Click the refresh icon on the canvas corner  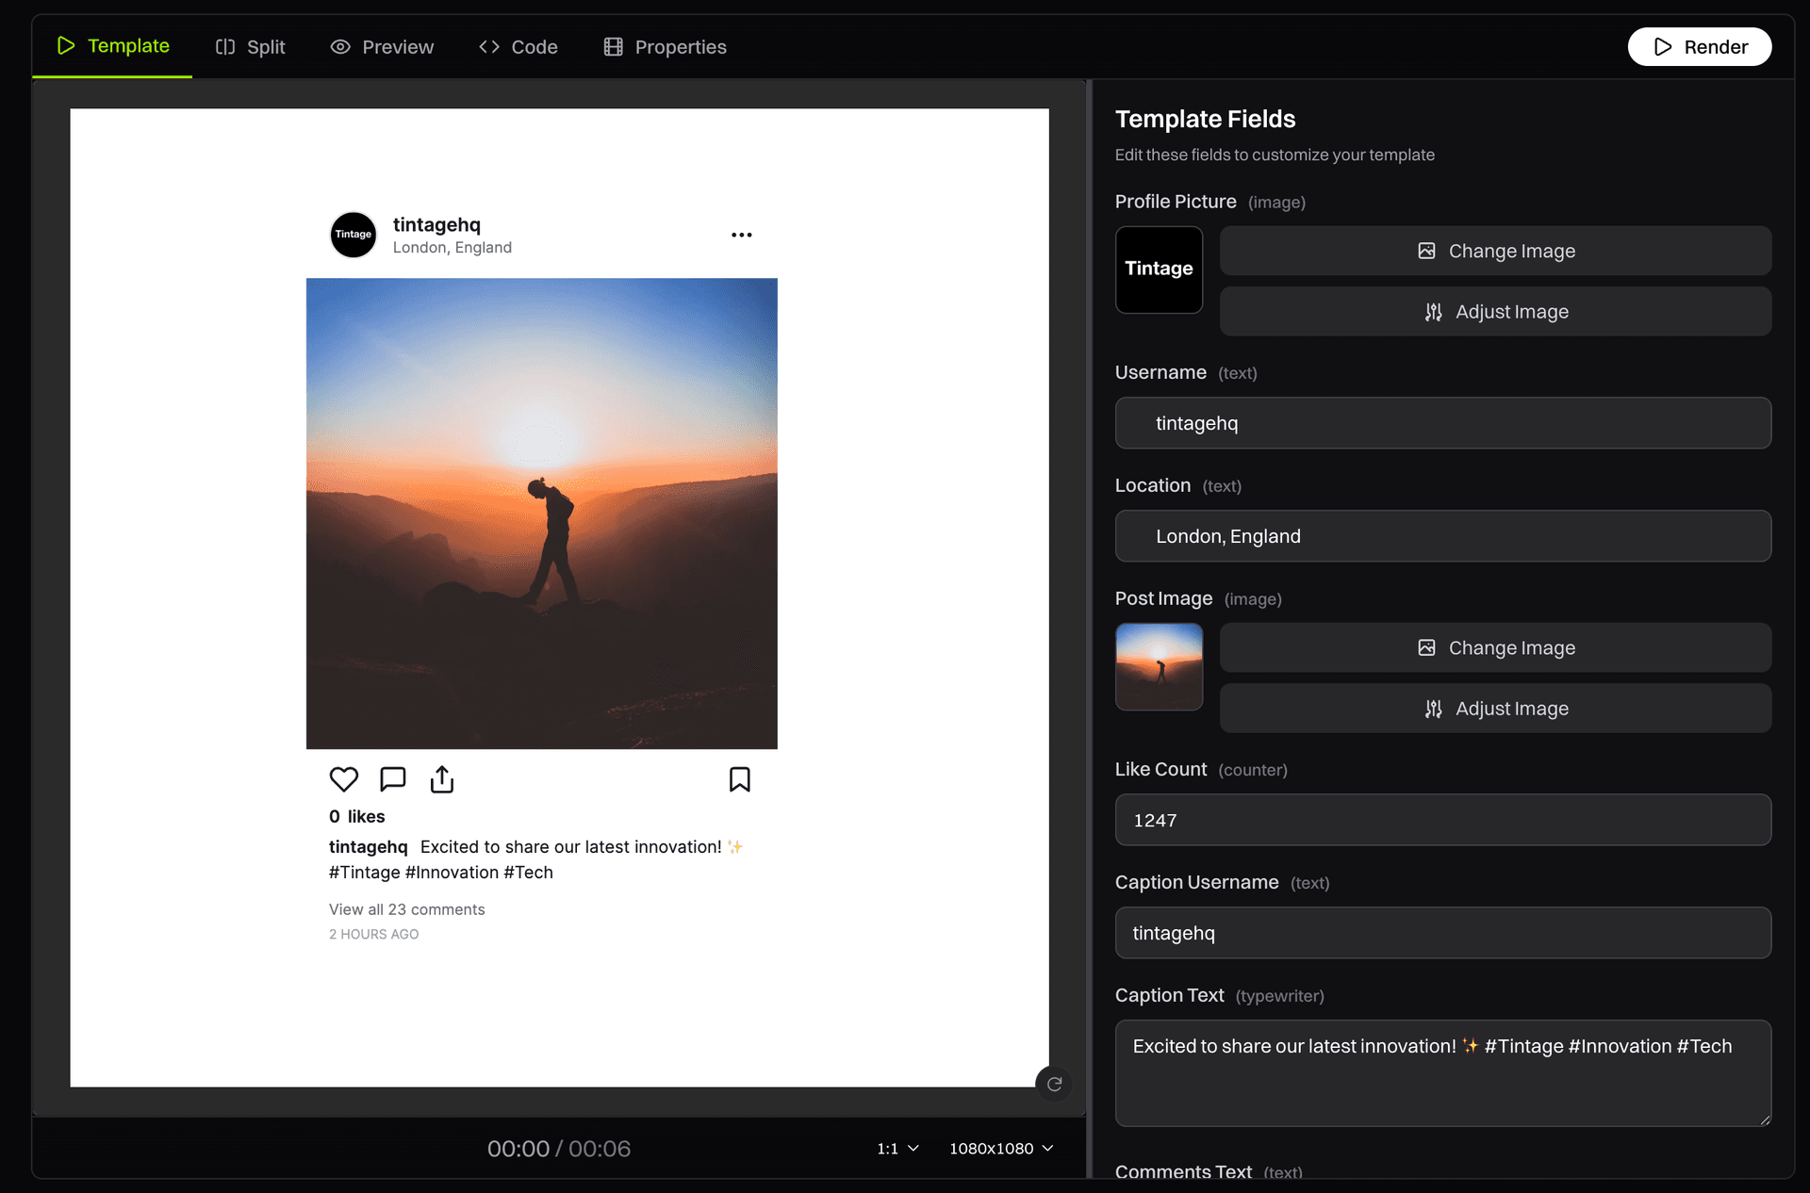[x=1054, y=1084]
